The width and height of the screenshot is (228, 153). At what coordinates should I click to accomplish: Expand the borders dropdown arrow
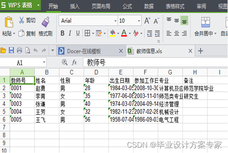click(x=93, y=34)
